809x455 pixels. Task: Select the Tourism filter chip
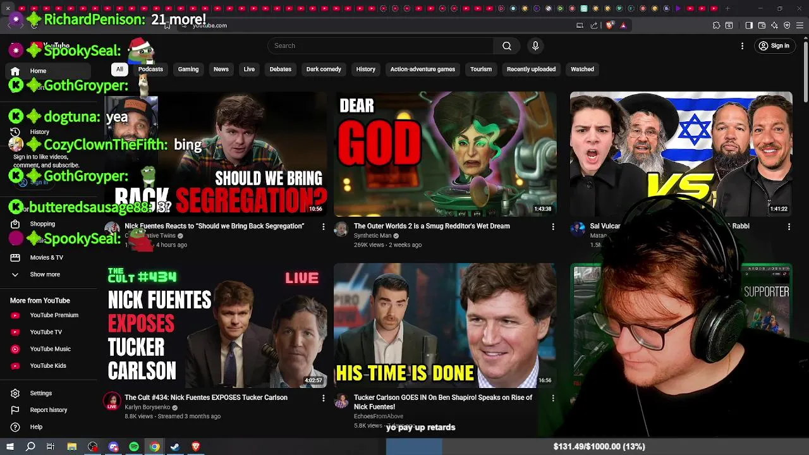(481, 69)
